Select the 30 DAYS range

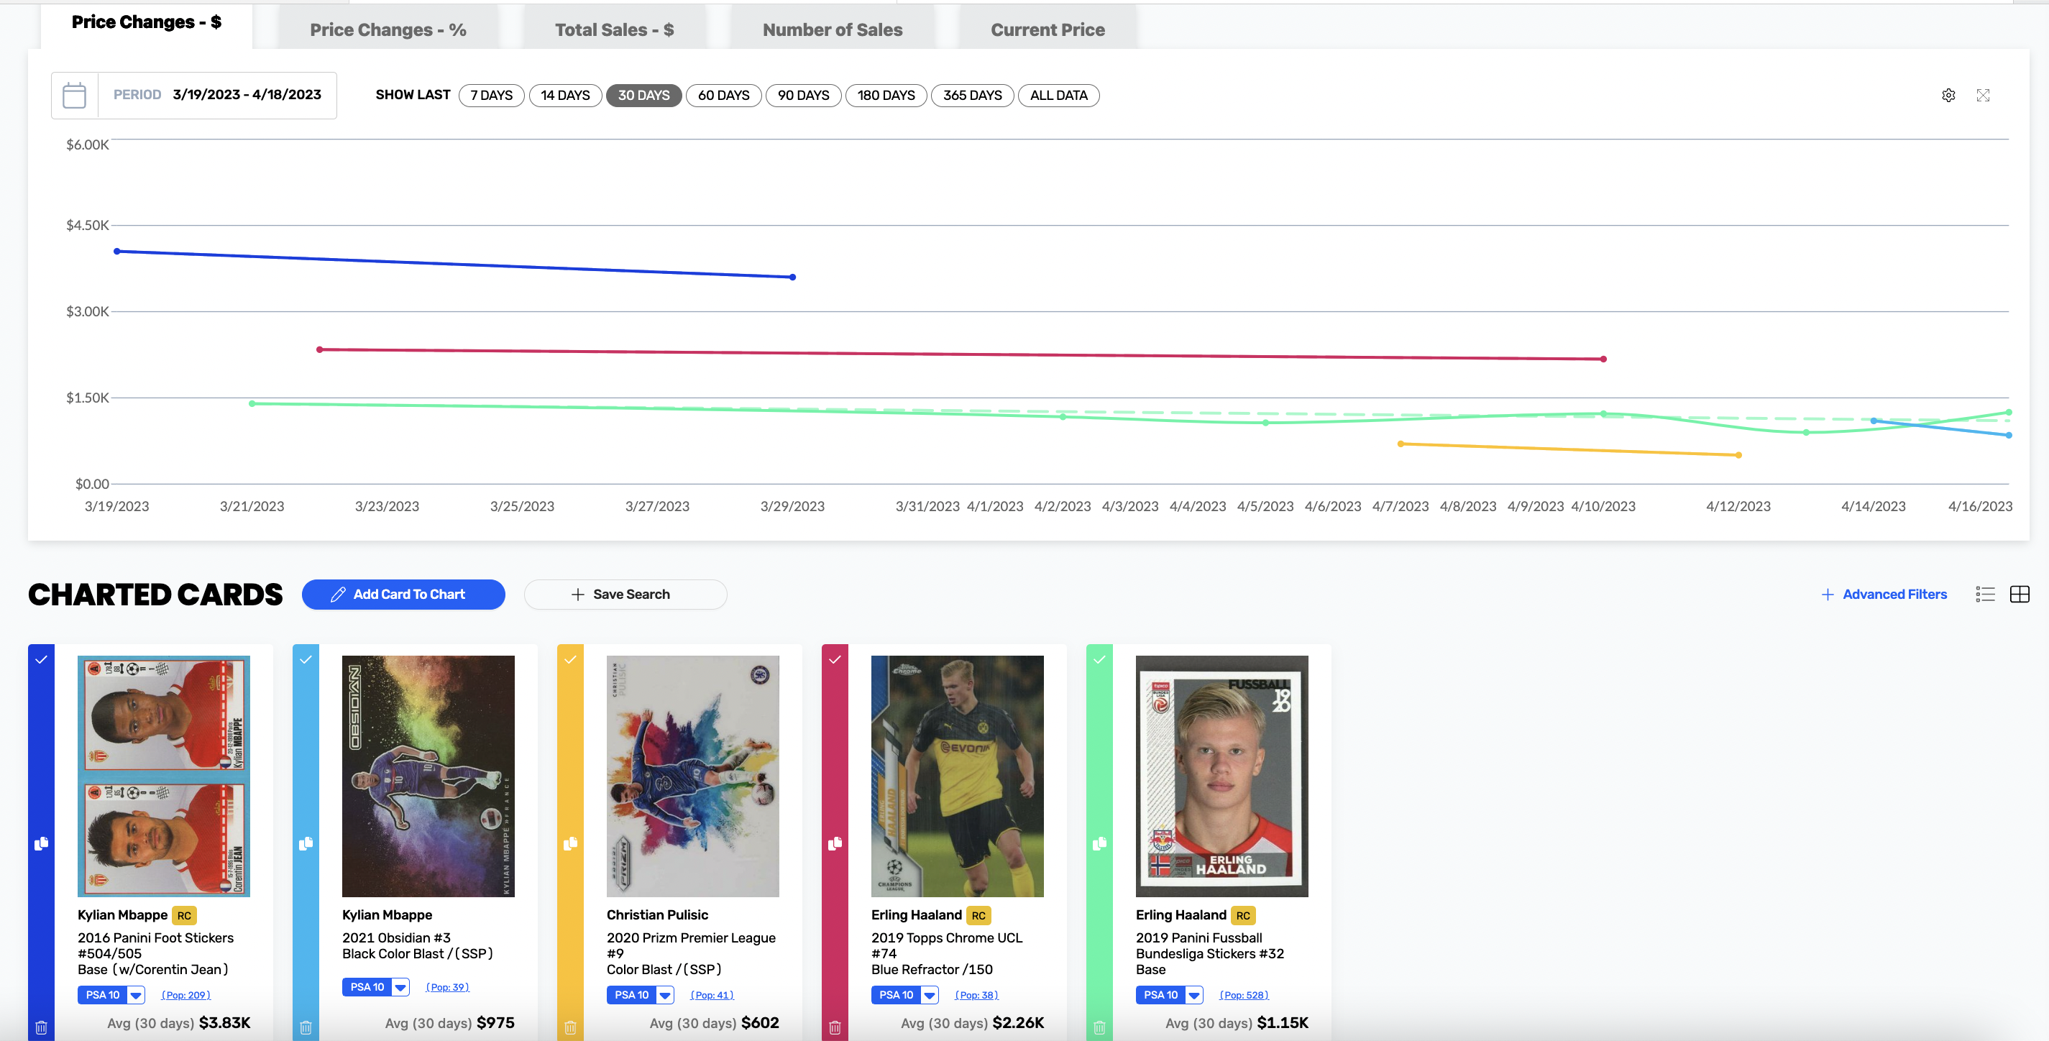643,96
